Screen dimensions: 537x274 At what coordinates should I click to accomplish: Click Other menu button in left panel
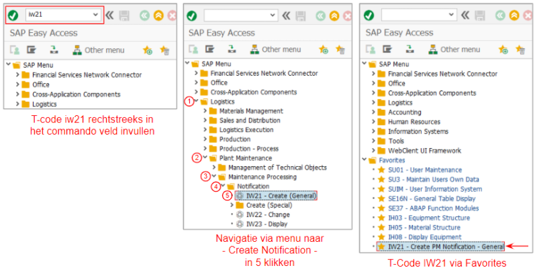pos(99,50)
